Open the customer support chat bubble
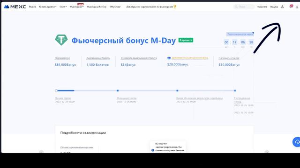 coord(296,142)
